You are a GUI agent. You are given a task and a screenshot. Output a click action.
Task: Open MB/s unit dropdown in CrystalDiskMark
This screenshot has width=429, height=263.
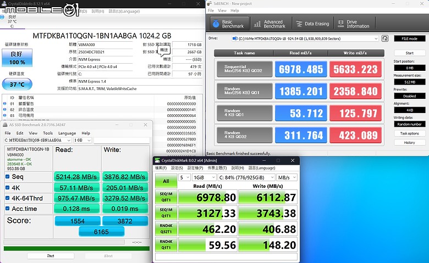287,177
